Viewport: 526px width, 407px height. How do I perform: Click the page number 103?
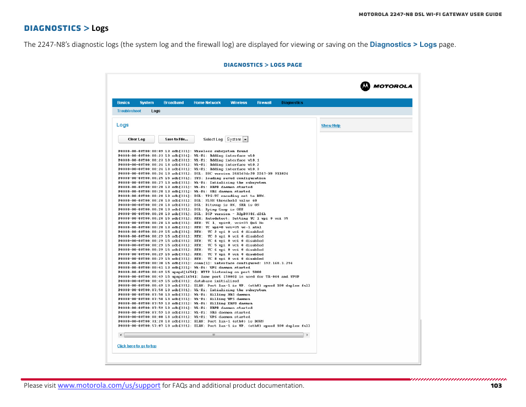tap(496, 385)
